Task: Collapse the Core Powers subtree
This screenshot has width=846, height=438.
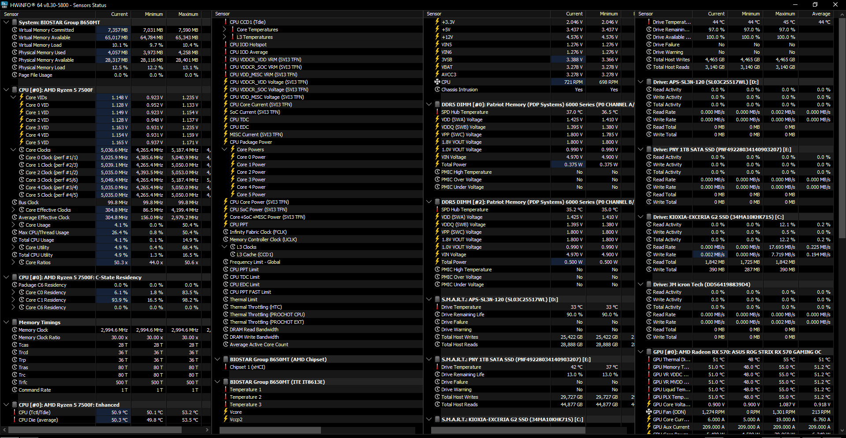Action: [x=224, y=150]
